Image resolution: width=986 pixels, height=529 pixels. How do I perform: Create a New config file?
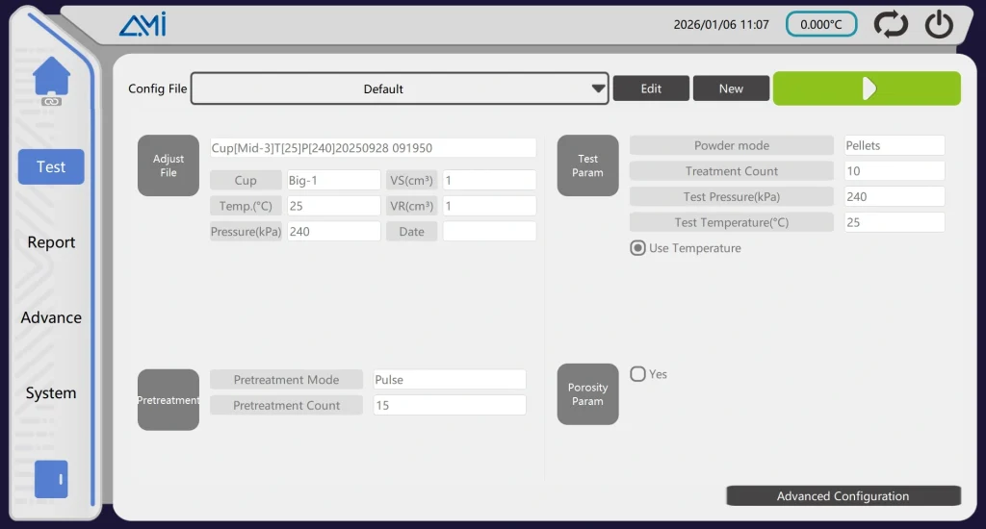click(x=731, y=88)
